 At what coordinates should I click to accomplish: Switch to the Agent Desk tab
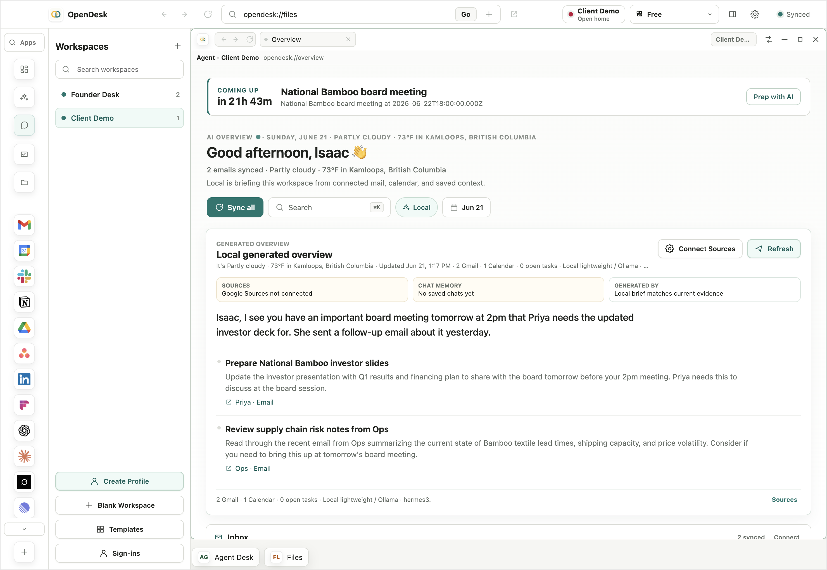click(x=226, y=557)
